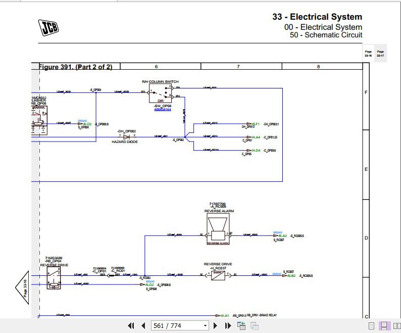Click the Page 33-16 arrow marker
The image size is (401, 333).
tap(22, 288)
